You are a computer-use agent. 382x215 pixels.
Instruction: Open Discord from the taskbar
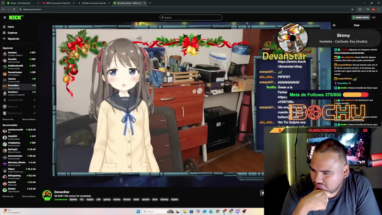pos(238,211)
